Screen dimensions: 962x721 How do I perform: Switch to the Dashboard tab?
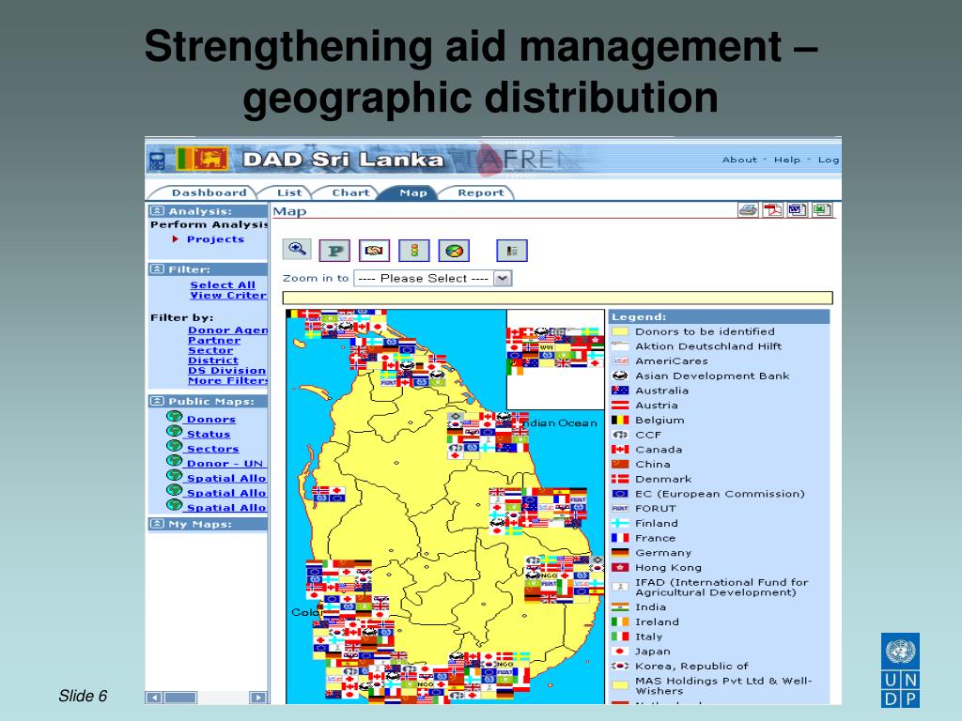tap(209, 192)
